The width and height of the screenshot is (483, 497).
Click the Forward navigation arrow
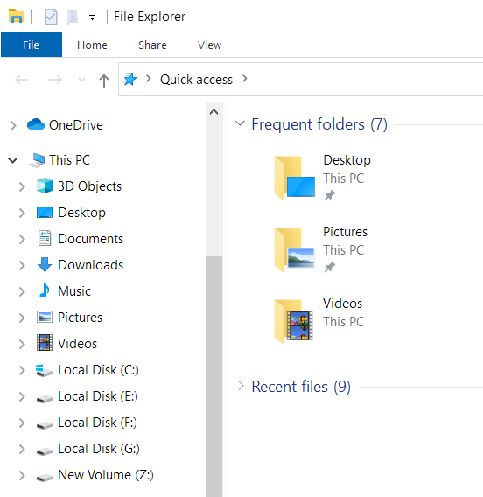tap(55, 80)
